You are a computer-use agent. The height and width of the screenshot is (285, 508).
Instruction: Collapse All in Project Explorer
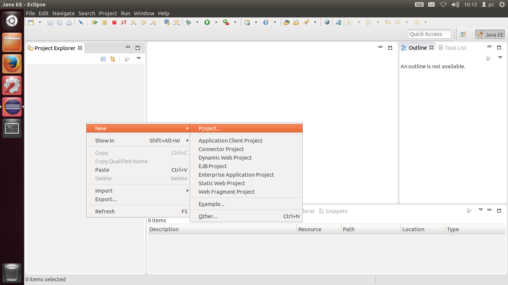tap(103, 59)
